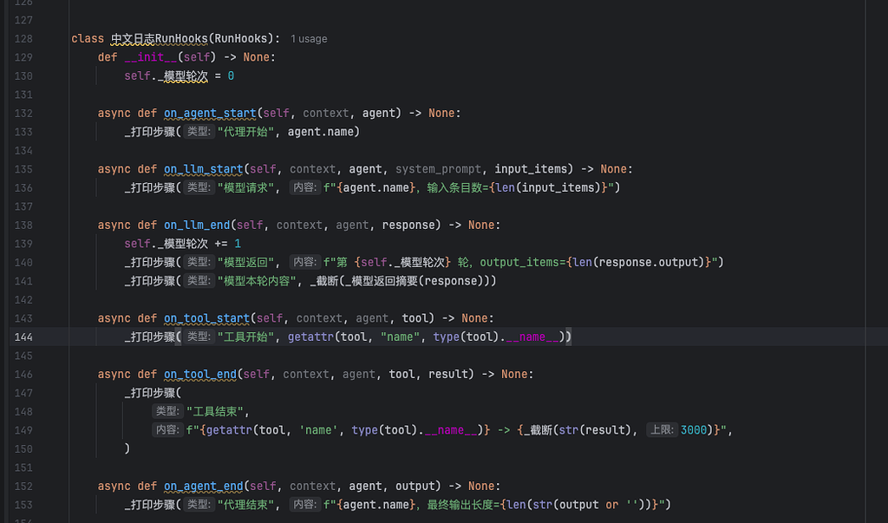Click the class name 中文日志RunHooks
The image size is (888, 523).
pos(160,38)
